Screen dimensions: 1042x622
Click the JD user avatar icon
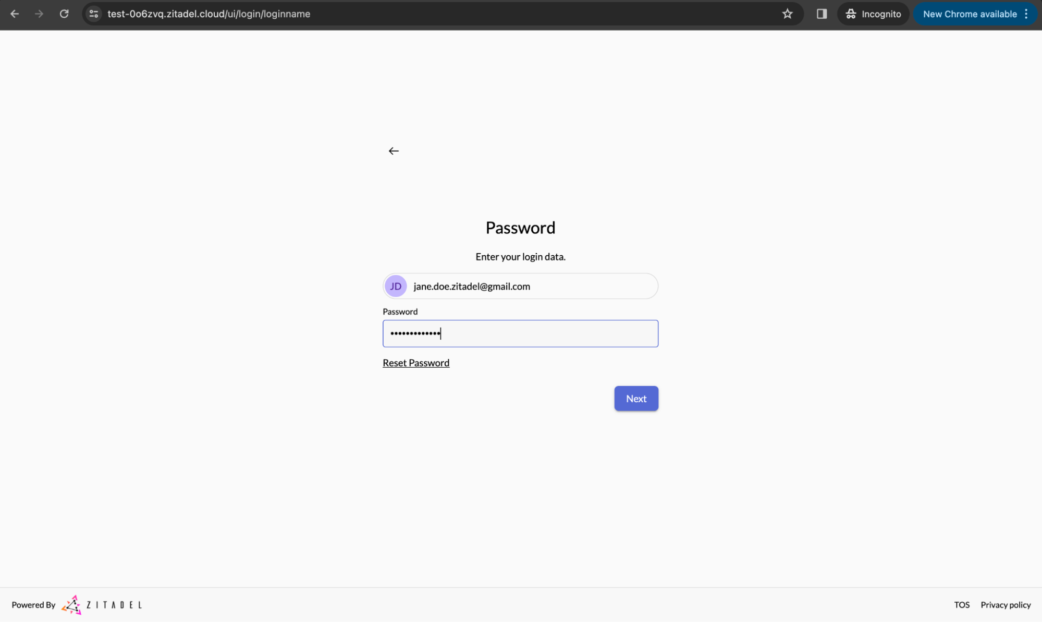396,286
